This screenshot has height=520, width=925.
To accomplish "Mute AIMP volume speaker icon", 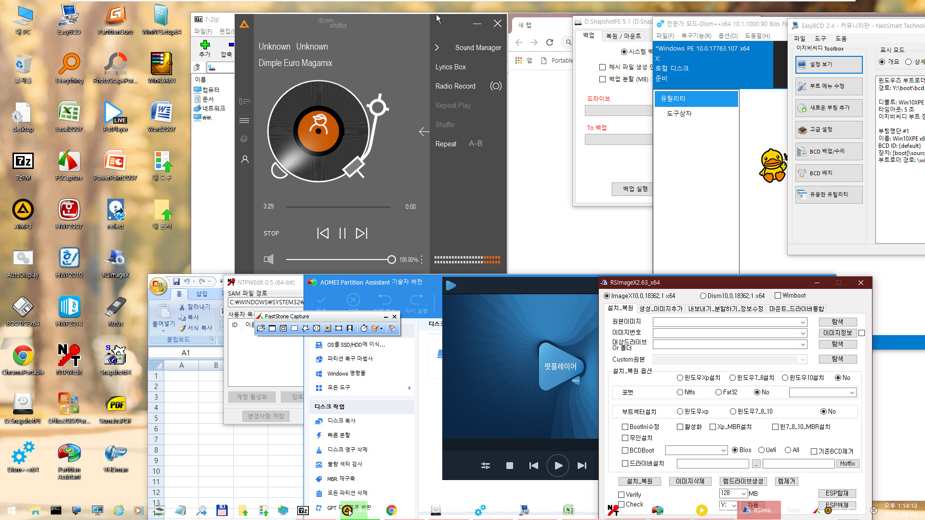I will (x=268, y=260).
